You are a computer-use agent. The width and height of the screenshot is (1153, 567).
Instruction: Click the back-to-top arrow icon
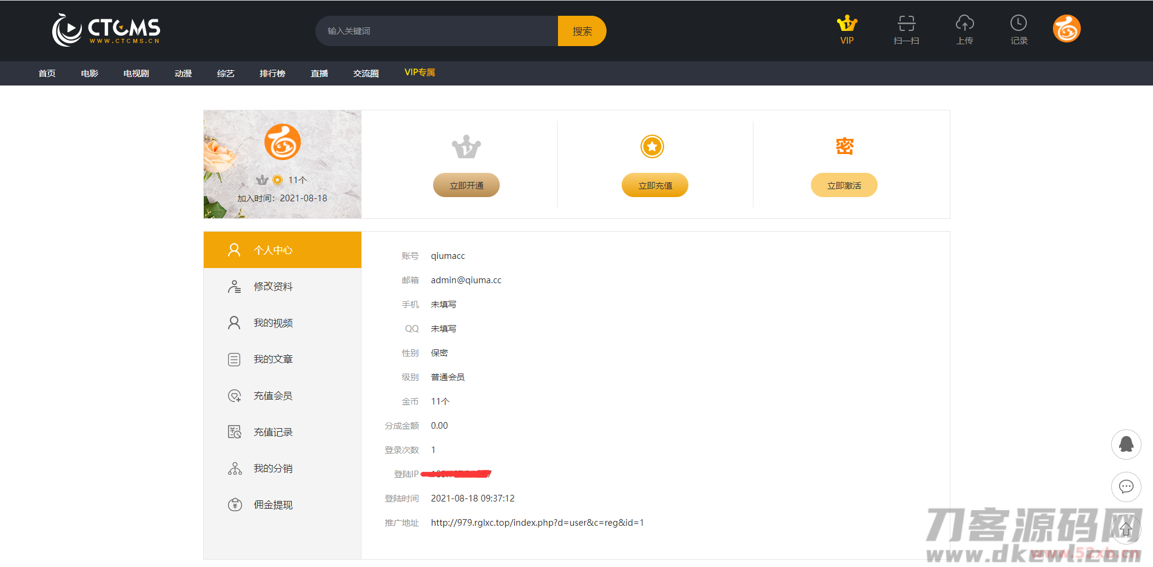pyautogui.click(x=1126, y=529)
